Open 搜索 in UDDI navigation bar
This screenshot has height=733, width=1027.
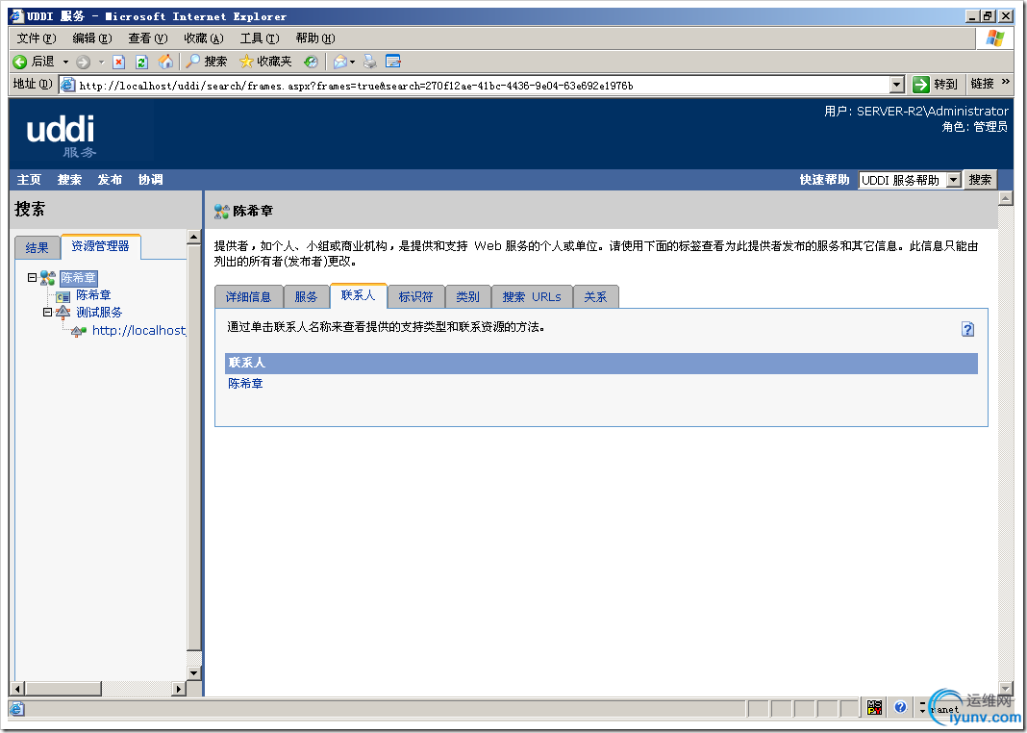(x=69, y=180)
